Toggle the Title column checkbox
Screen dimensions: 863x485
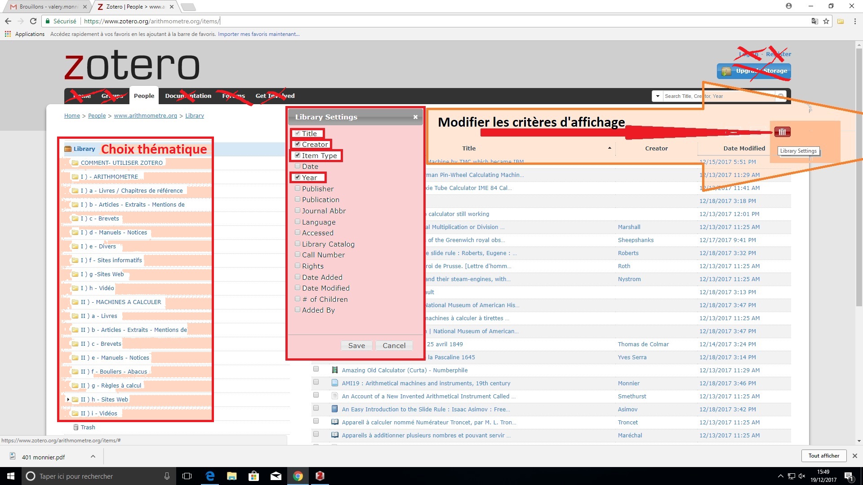[x=298, y=133]
